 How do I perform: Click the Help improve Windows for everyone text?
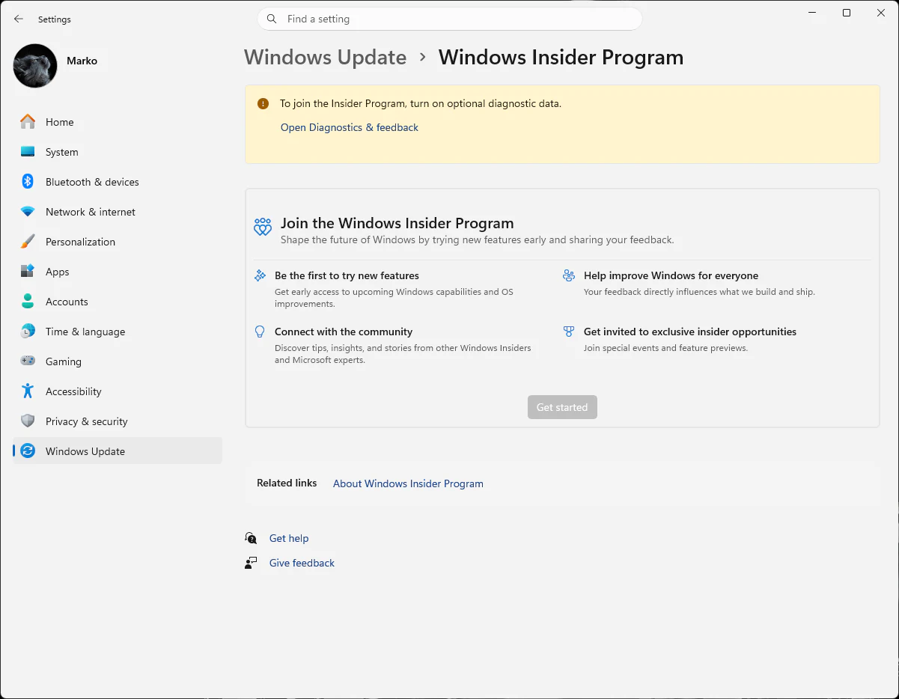point(671,275)
